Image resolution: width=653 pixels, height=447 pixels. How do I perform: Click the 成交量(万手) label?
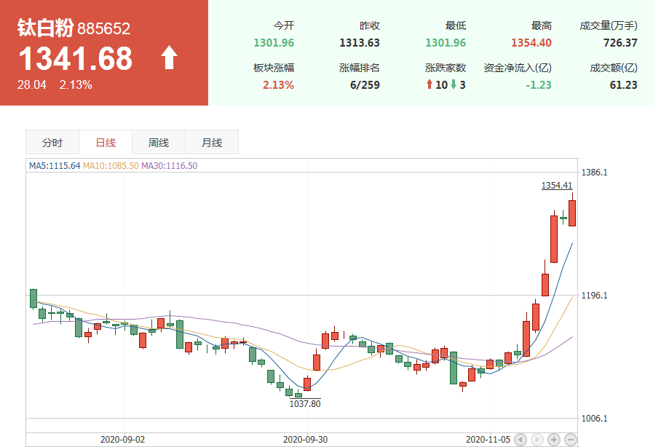coord(609,25)
